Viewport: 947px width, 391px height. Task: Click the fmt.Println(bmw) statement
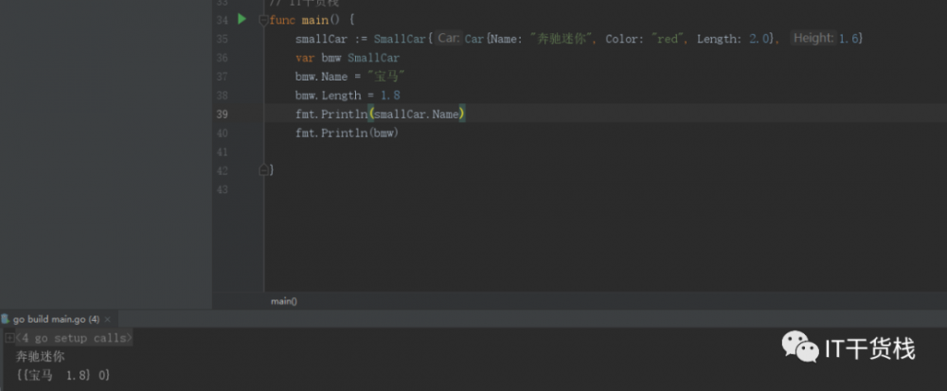tap(348, 133)
